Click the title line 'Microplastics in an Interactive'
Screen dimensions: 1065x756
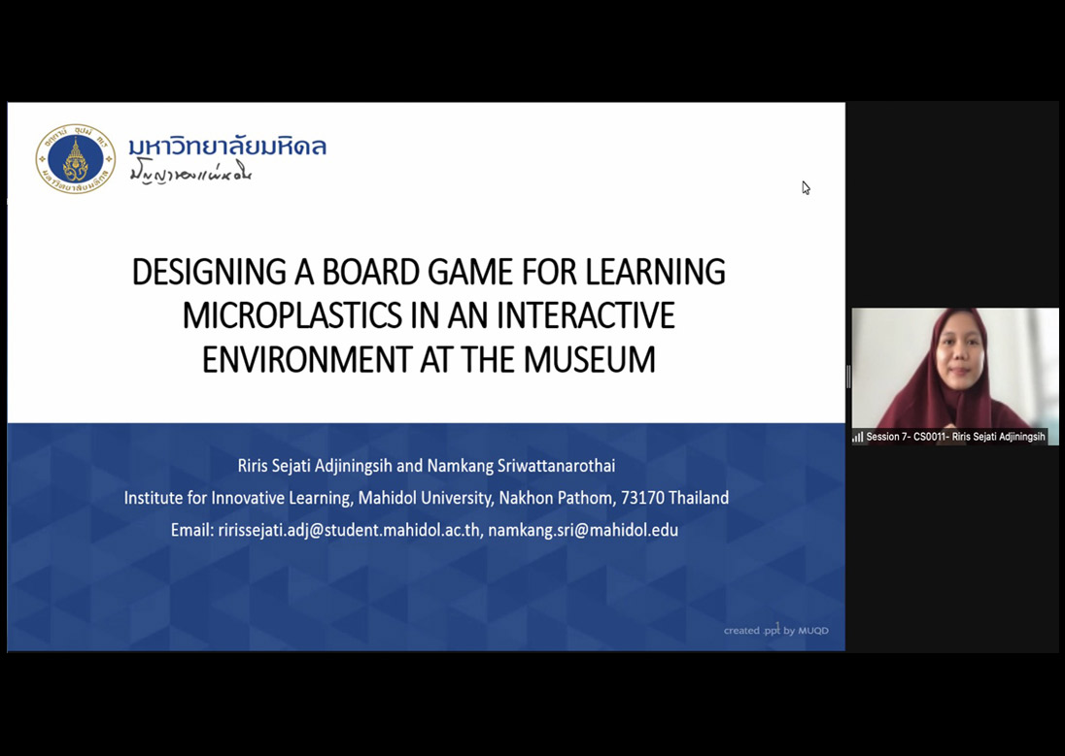click(x=429, y=315)
